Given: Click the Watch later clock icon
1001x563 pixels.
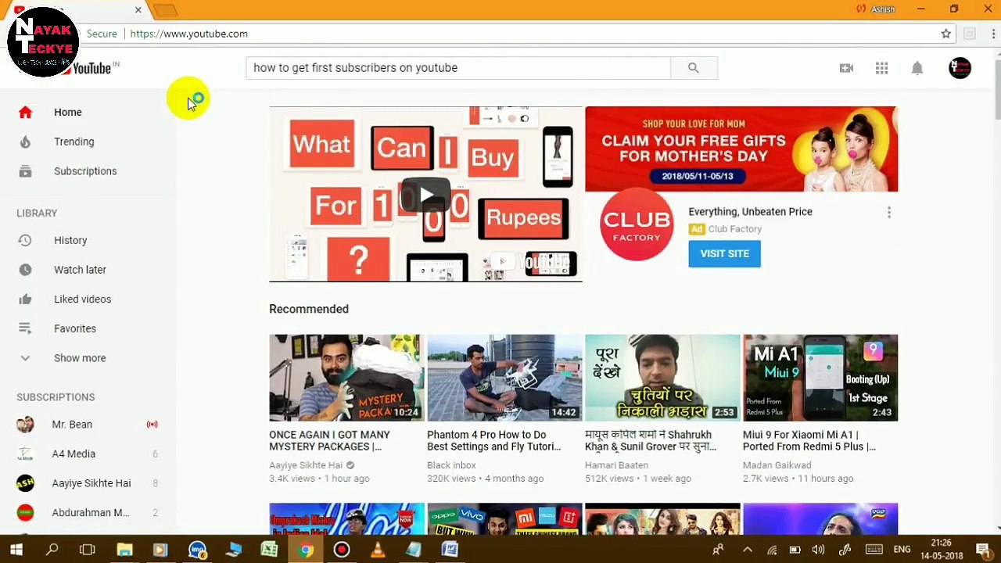Looking at the screenshot, I should [x=25, y=270].
